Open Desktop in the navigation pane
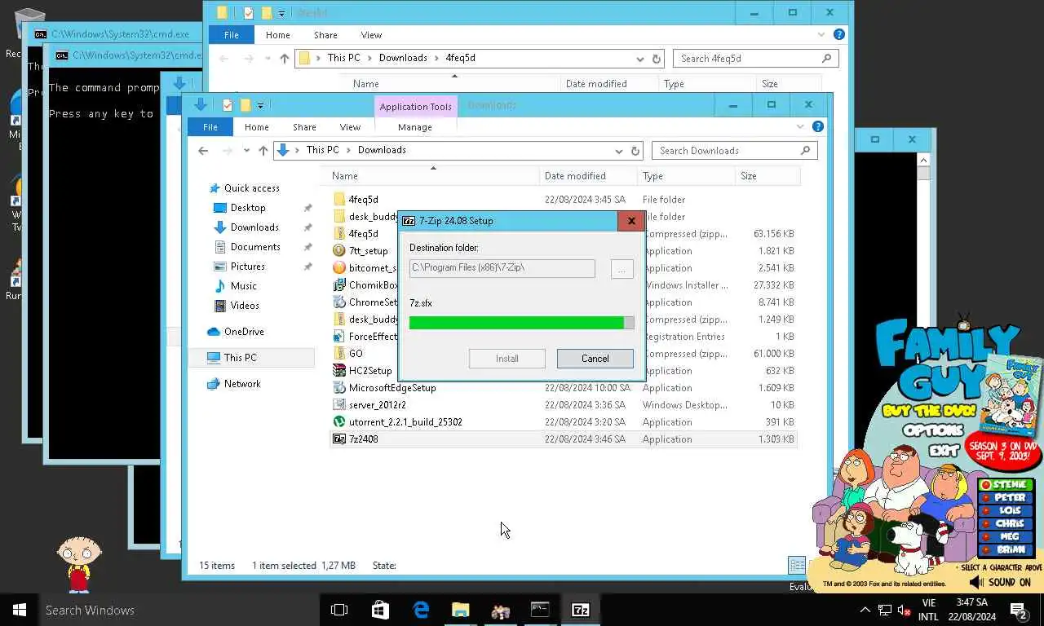1044x626 pixels. [x=248, y=208]
